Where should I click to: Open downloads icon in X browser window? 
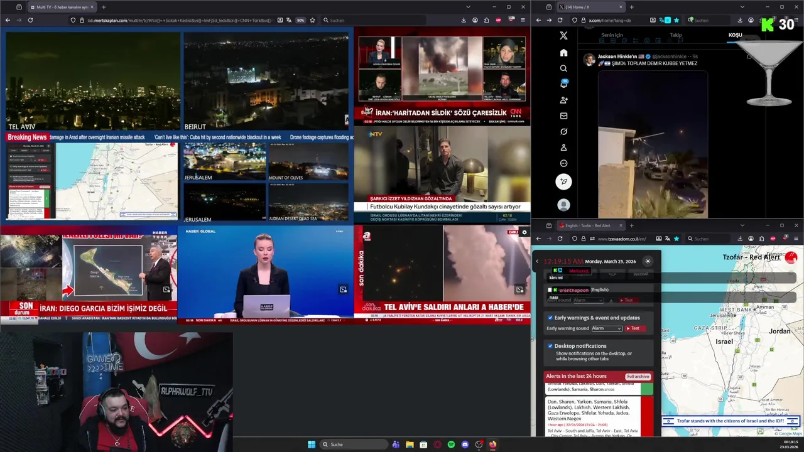[x=740, y=20]
